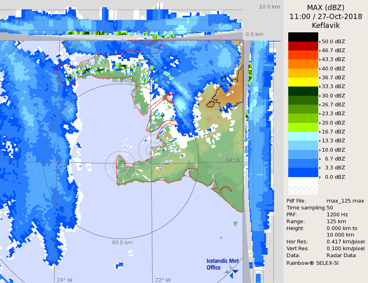368x283 pixels.
Task: Click the 1200 Hz PRF value
Action: (x=337, y=215)
